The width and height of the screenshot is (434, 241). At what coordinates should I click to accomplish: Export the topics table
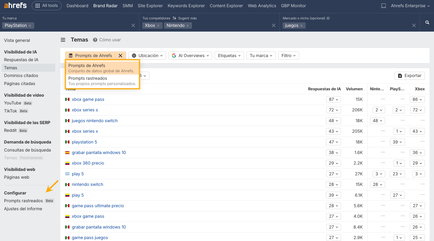pyautogui.click(x=410, y=76)
